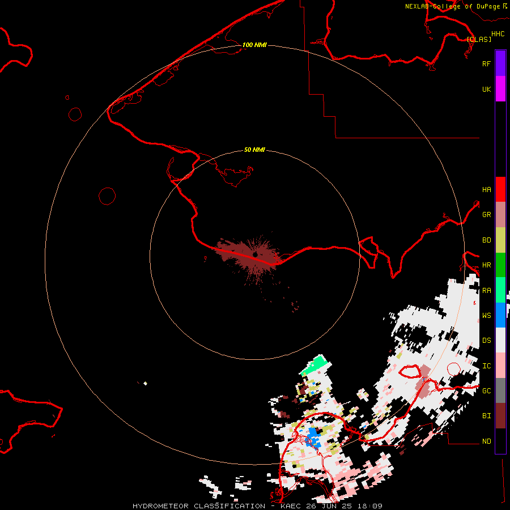
Task: Click the mint green rain echo patch
Action: 314,365
